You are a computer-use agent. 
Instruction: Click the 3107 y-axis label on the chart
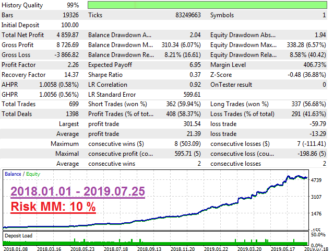click(x=316, y=197)
